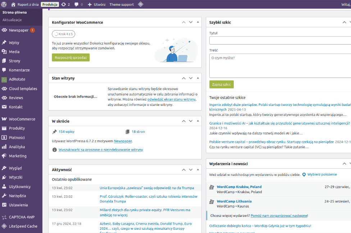351x233 pixels.
Task: Click Pomóż nam zorganizować następne link
Action: coord(279,215)
